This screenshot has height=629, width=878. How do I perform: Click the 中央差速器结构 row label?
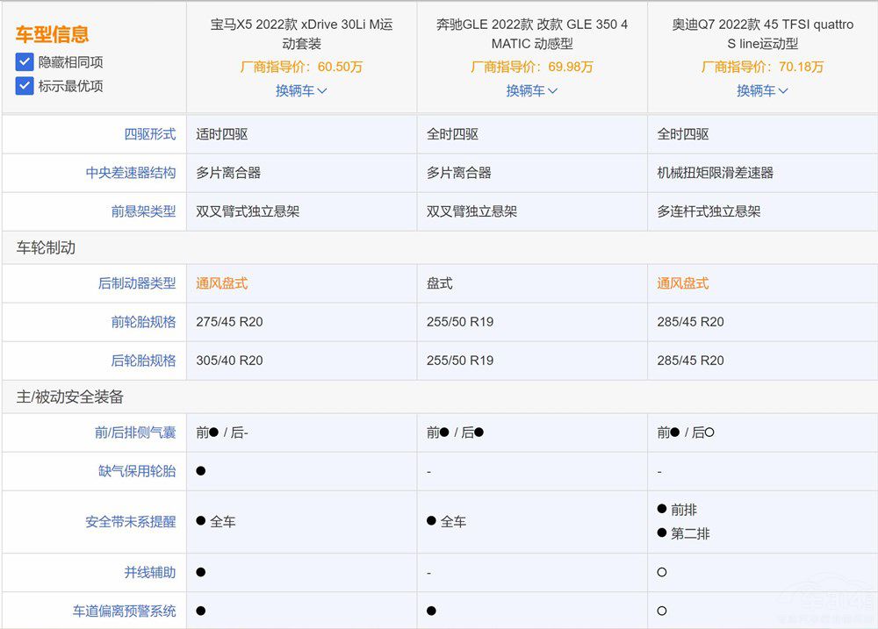[x=132, y=173]
